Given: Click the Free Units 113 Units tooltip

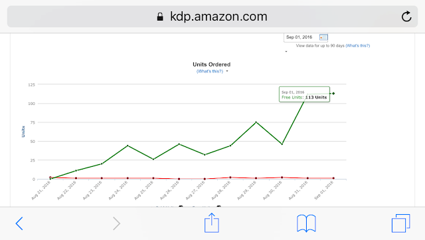Looking at the screenshot, I should tap(304, 94).
